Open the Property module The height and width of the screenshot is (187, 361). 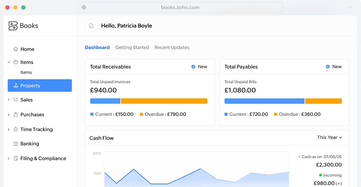[40, 86]
